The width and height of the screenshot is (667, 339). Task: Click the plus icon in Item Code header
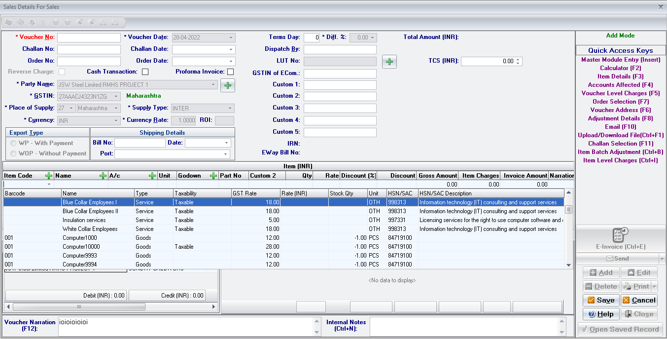point(49,176)
